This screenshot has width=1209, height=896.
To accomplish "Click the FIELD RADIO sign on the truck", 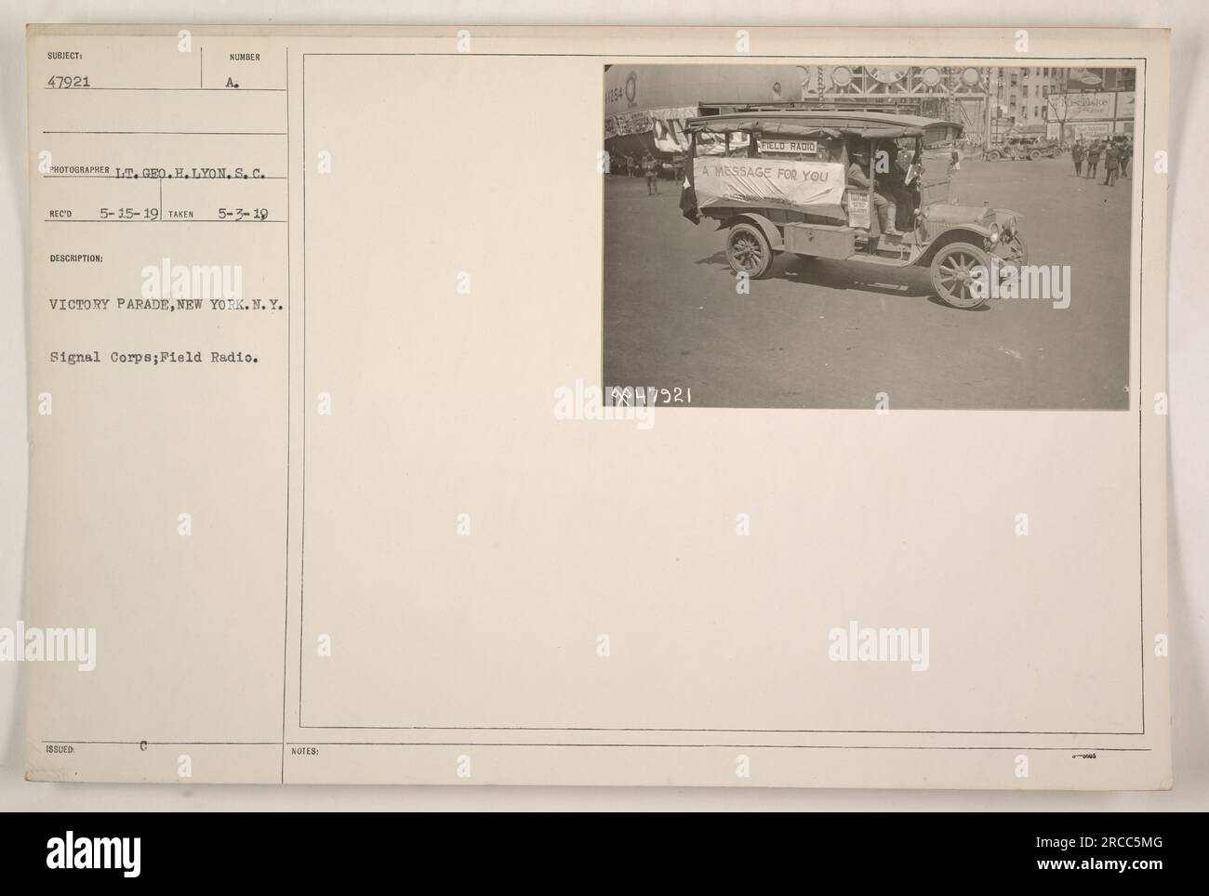I will [789, 146].
